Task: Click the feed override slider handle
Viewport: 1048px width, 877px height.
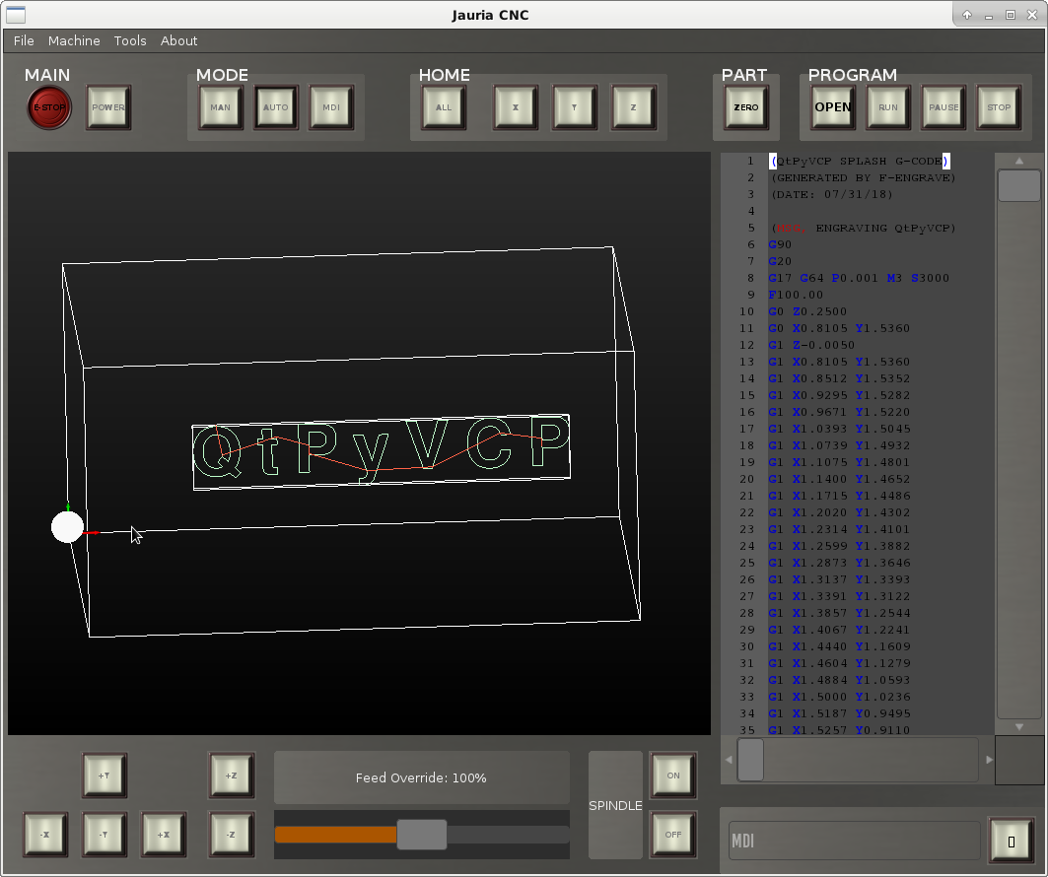Action: pyautogui.click(x=422, y=835)
